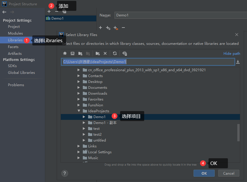Image resolution: width=247 pixels, height=182 pixels.
Task: Expand the Demo1 - 副本 folder
Action: (x=84, y=123)
